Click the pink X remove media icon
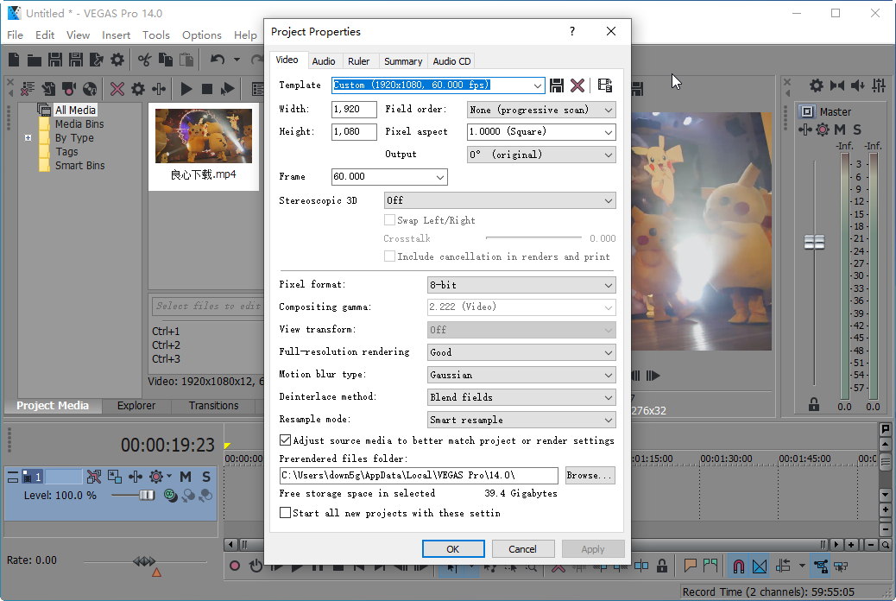This screenshot has width=896, height=601. click(117, 89)
